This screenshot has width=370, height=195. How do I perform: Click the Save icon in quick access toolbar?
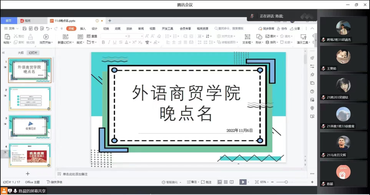[25, 29]
